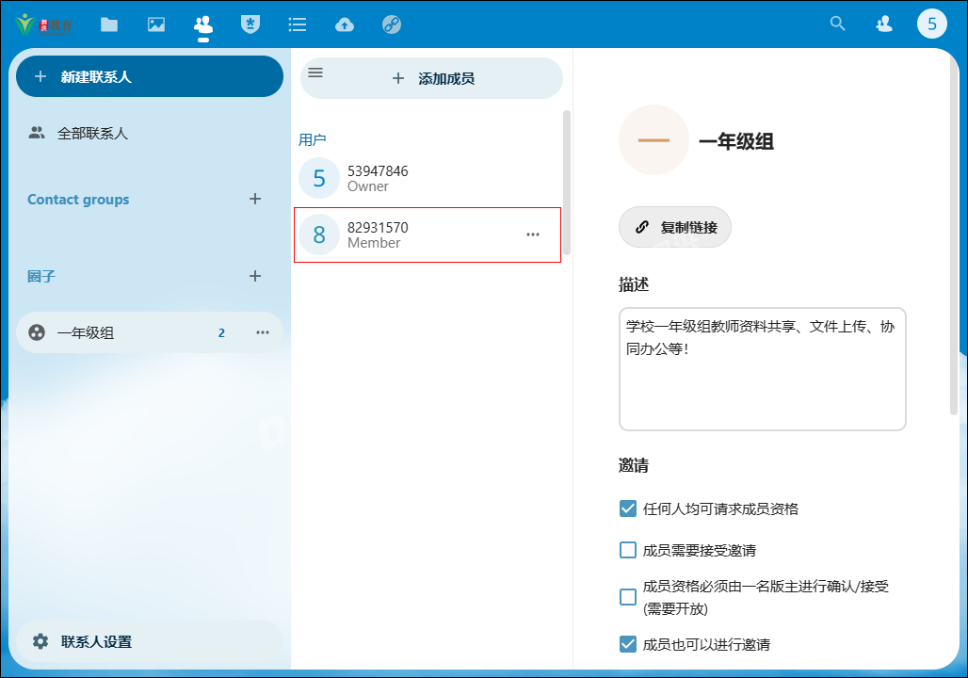
Task: Uncheck 成员也可以进行邀请 checkbox
Action: [x=628, y=644]
